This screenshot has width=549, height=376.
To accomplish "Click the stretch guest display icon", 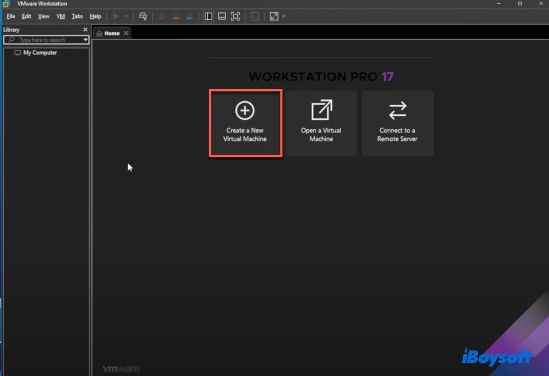I will pos(274,16).
